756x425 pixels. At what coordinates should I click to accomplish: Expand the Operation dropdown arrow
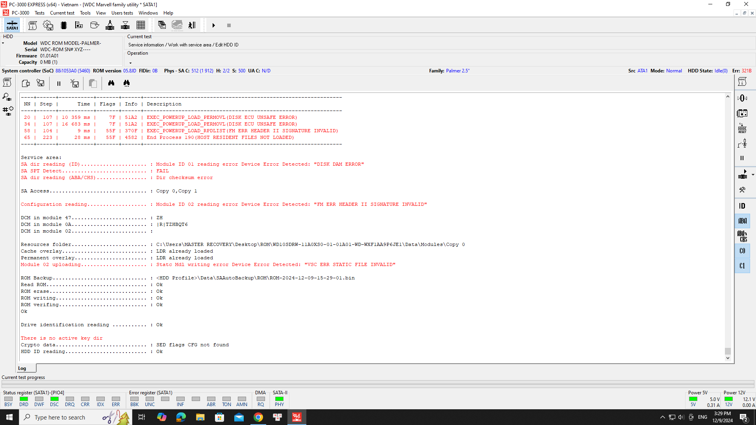(x=130, y=63)
